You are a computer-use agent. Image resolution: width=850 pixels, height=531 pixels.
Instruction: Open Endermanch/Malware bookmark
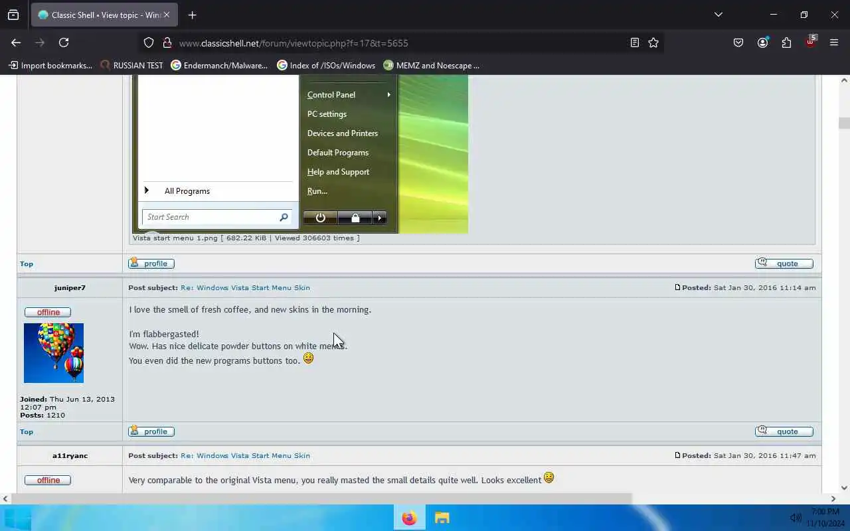coord(219,65)
